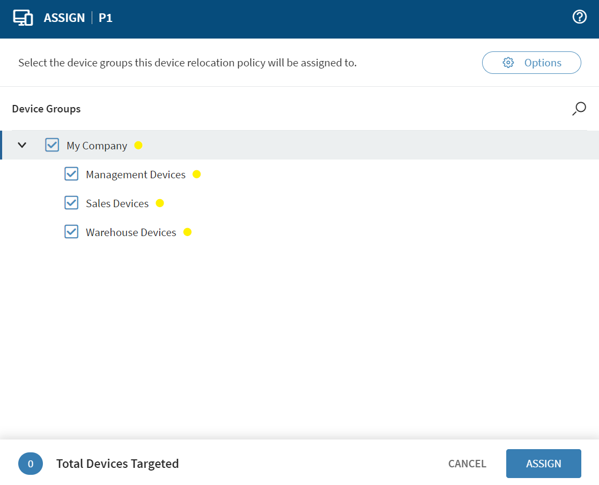Select the Warehouse Devices group label

[131, 232]
